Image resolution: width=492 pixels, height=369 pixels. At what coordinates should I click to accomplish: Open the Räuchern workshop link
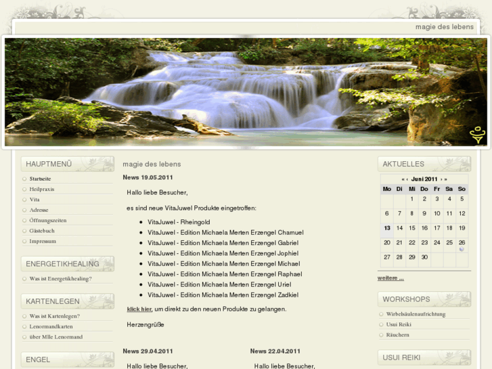pyautogui.click(x=397, y=334)
